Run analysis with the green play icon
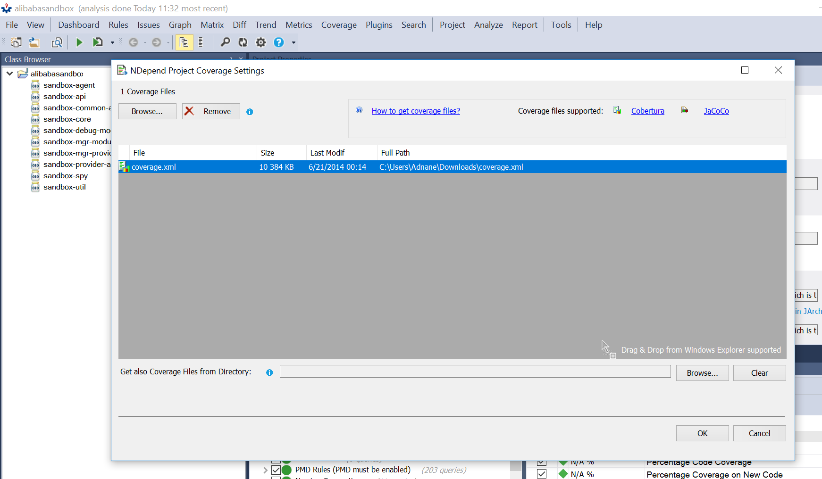The image size is (822, 479). pyautogui.click(x=79, y=42)
